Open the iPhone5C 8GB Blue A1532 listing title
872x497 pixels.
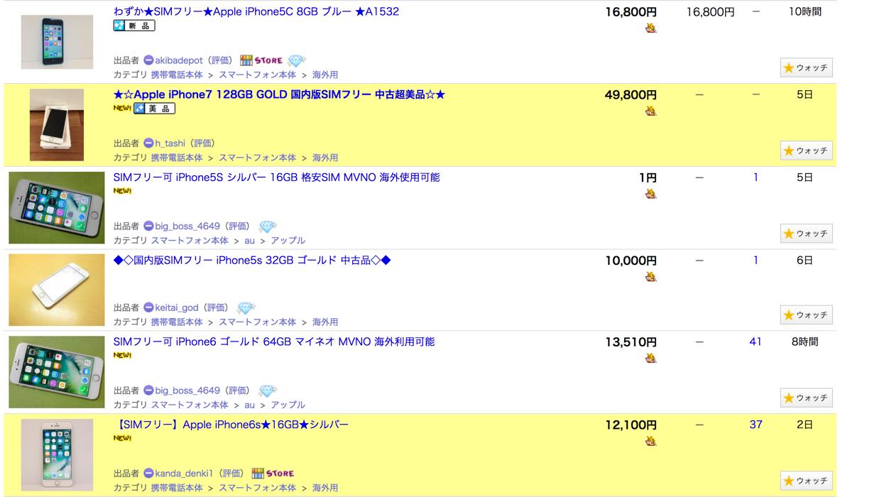(256, 11)
